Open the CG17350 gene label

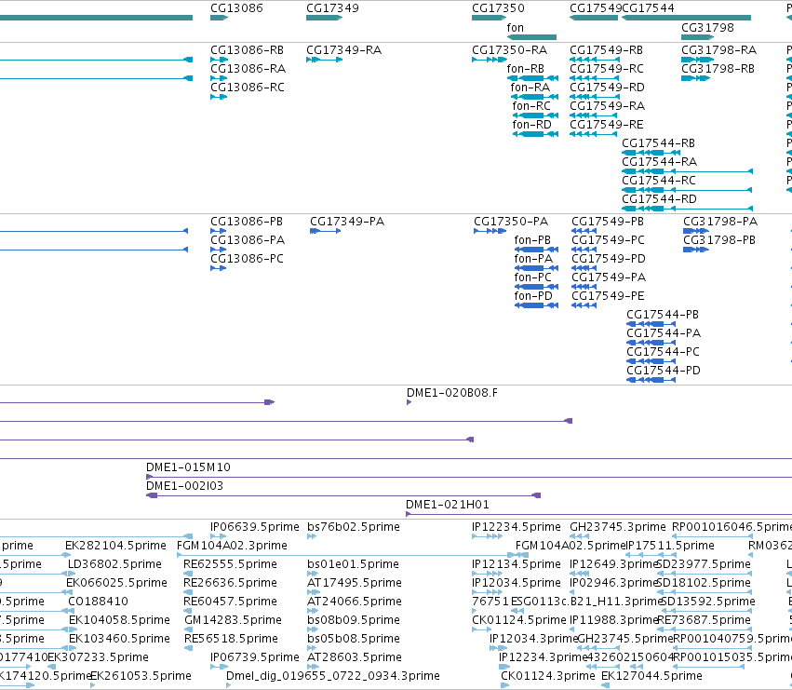pos(498,8)
